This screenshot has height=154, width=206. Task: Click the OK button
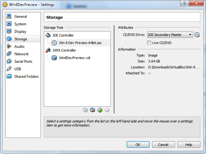[138, 145]
